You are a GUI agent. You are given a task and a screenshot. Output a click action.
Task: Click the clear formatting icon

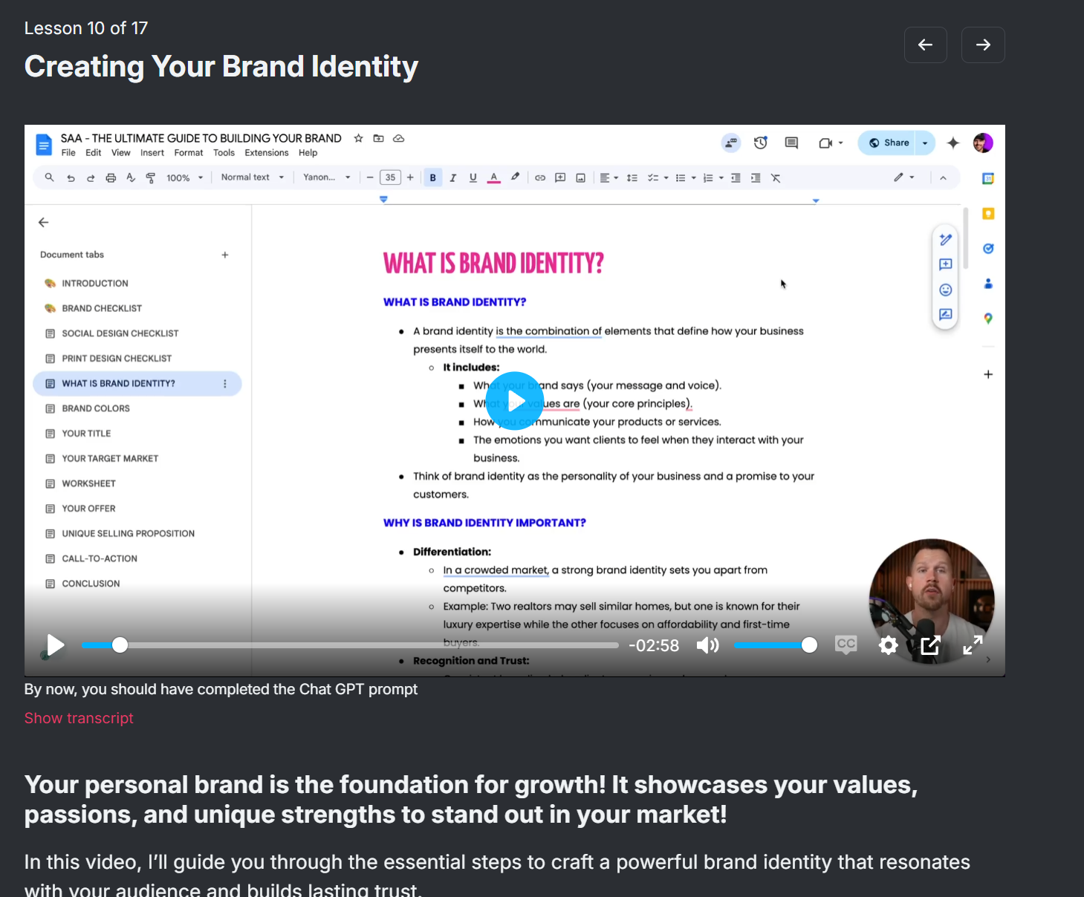[x=776, y=177]
